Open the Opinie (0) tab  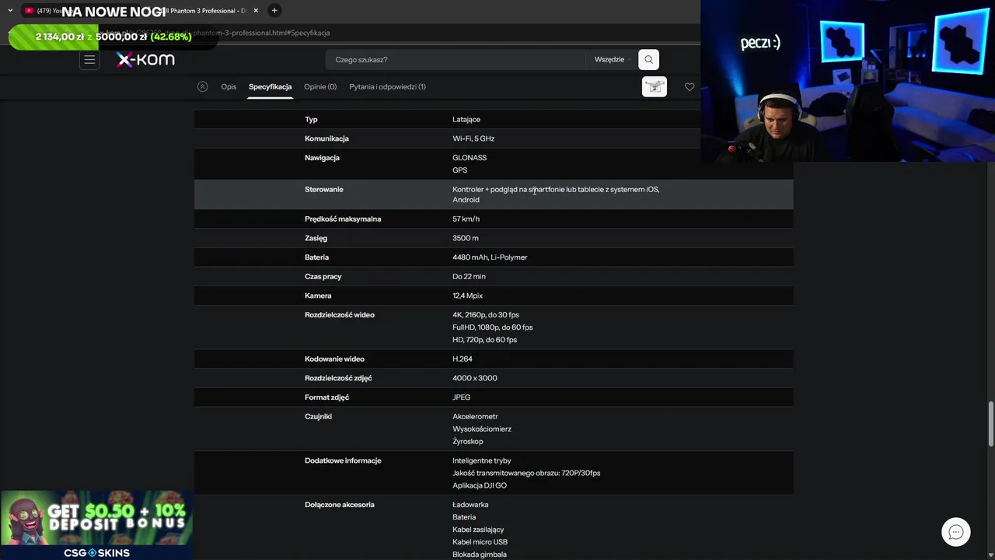(x=320, y=86)
